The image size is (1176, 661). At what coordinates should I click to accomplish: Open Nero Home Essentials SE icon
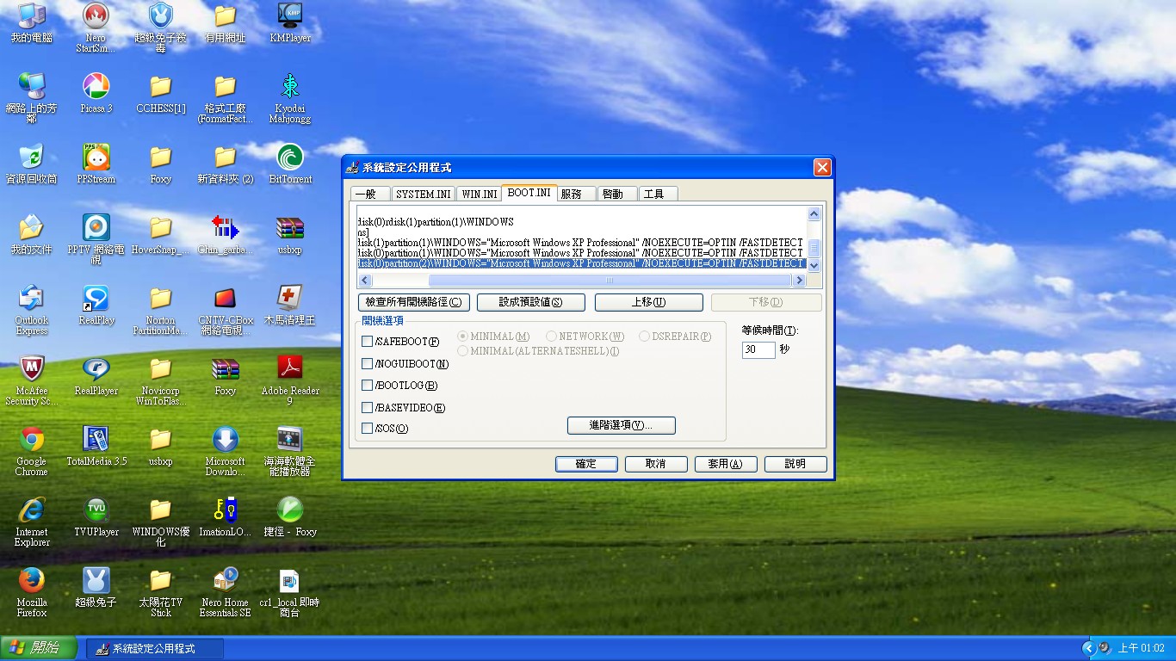pos(226,592)
